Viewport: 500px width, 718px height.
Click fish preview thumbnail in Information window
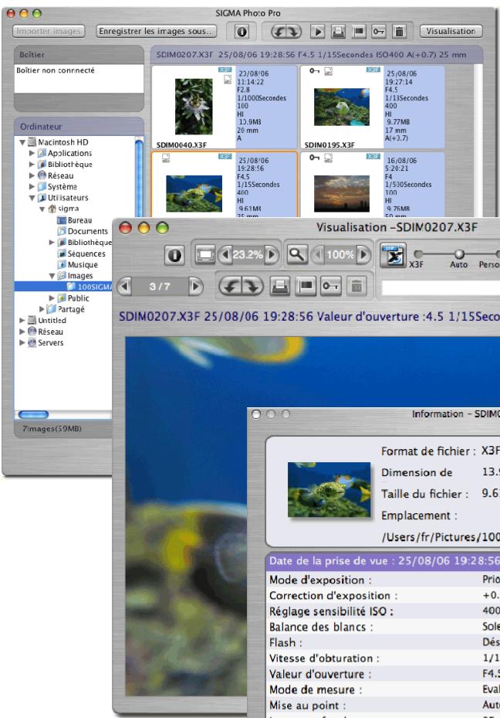[x=329, y=489]
